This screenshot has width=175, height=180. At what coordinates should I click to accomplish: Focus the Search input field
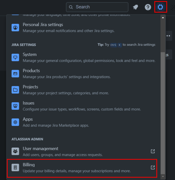click(x=97, y=7)
